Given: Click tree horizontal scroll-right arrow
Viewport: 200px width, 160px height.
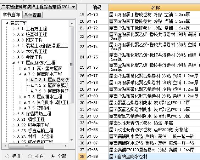Looking at the screenshot, I should click(66, 146).
